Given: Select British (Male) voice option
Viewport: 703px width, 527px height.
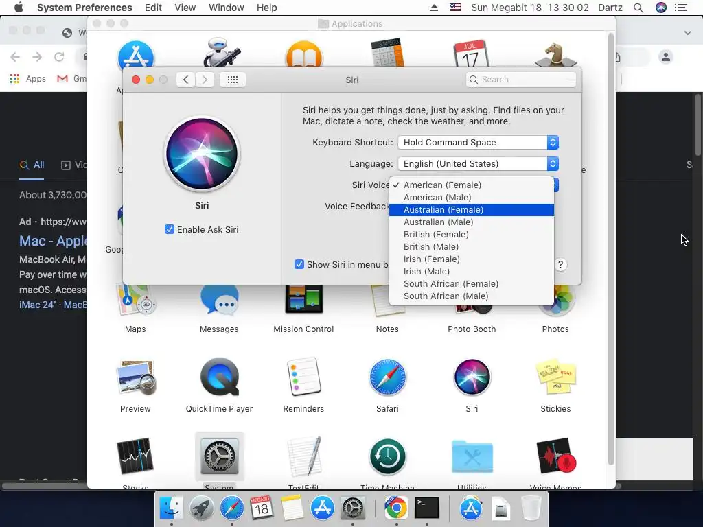Looking at the screenshot, I should pyautogui.click(x=471, y=247).
